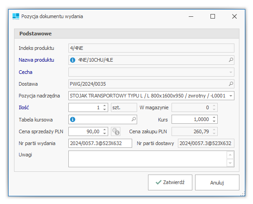Search deliveries with Dostawa magnifier icon
Viewport: 253px width, 204px height.
click(x=231, y=84)
